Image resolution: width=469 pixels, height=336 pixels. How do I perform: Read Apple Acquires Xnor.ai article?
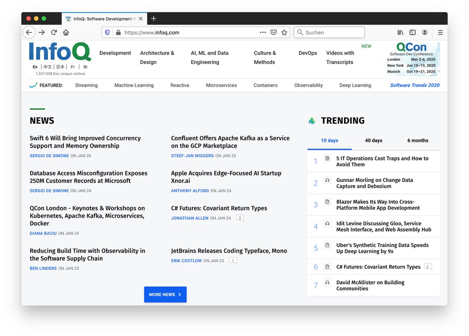click(226, 177)
